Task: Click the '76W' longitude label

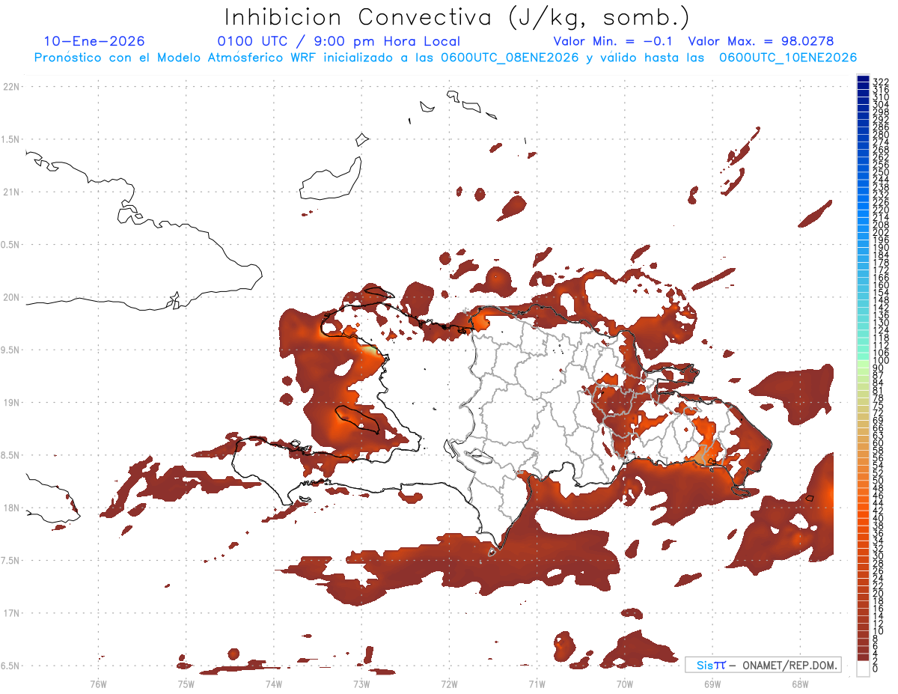Action: 98,684
